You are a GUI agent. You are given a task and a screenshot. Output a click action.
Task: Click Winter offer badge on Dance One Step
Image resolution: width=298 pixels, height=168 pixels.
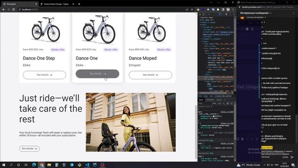coord(58,49)
